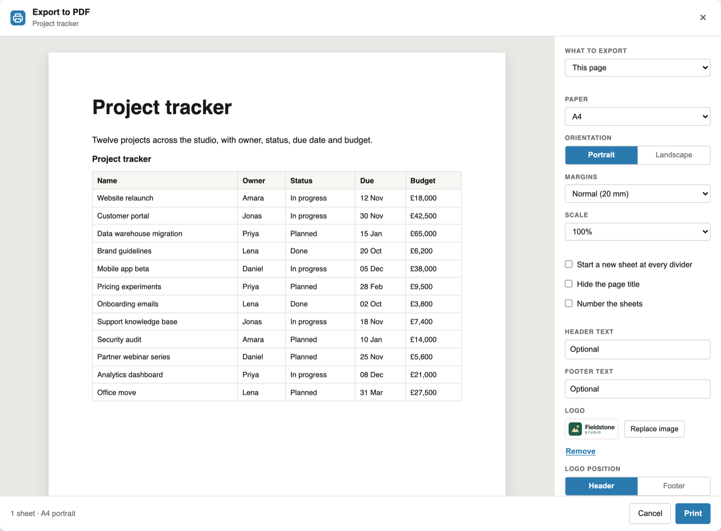This screenshot has height=531, width=721.
Task: Click the printer icon beside Export to PDF
Action: pos(18,18)
